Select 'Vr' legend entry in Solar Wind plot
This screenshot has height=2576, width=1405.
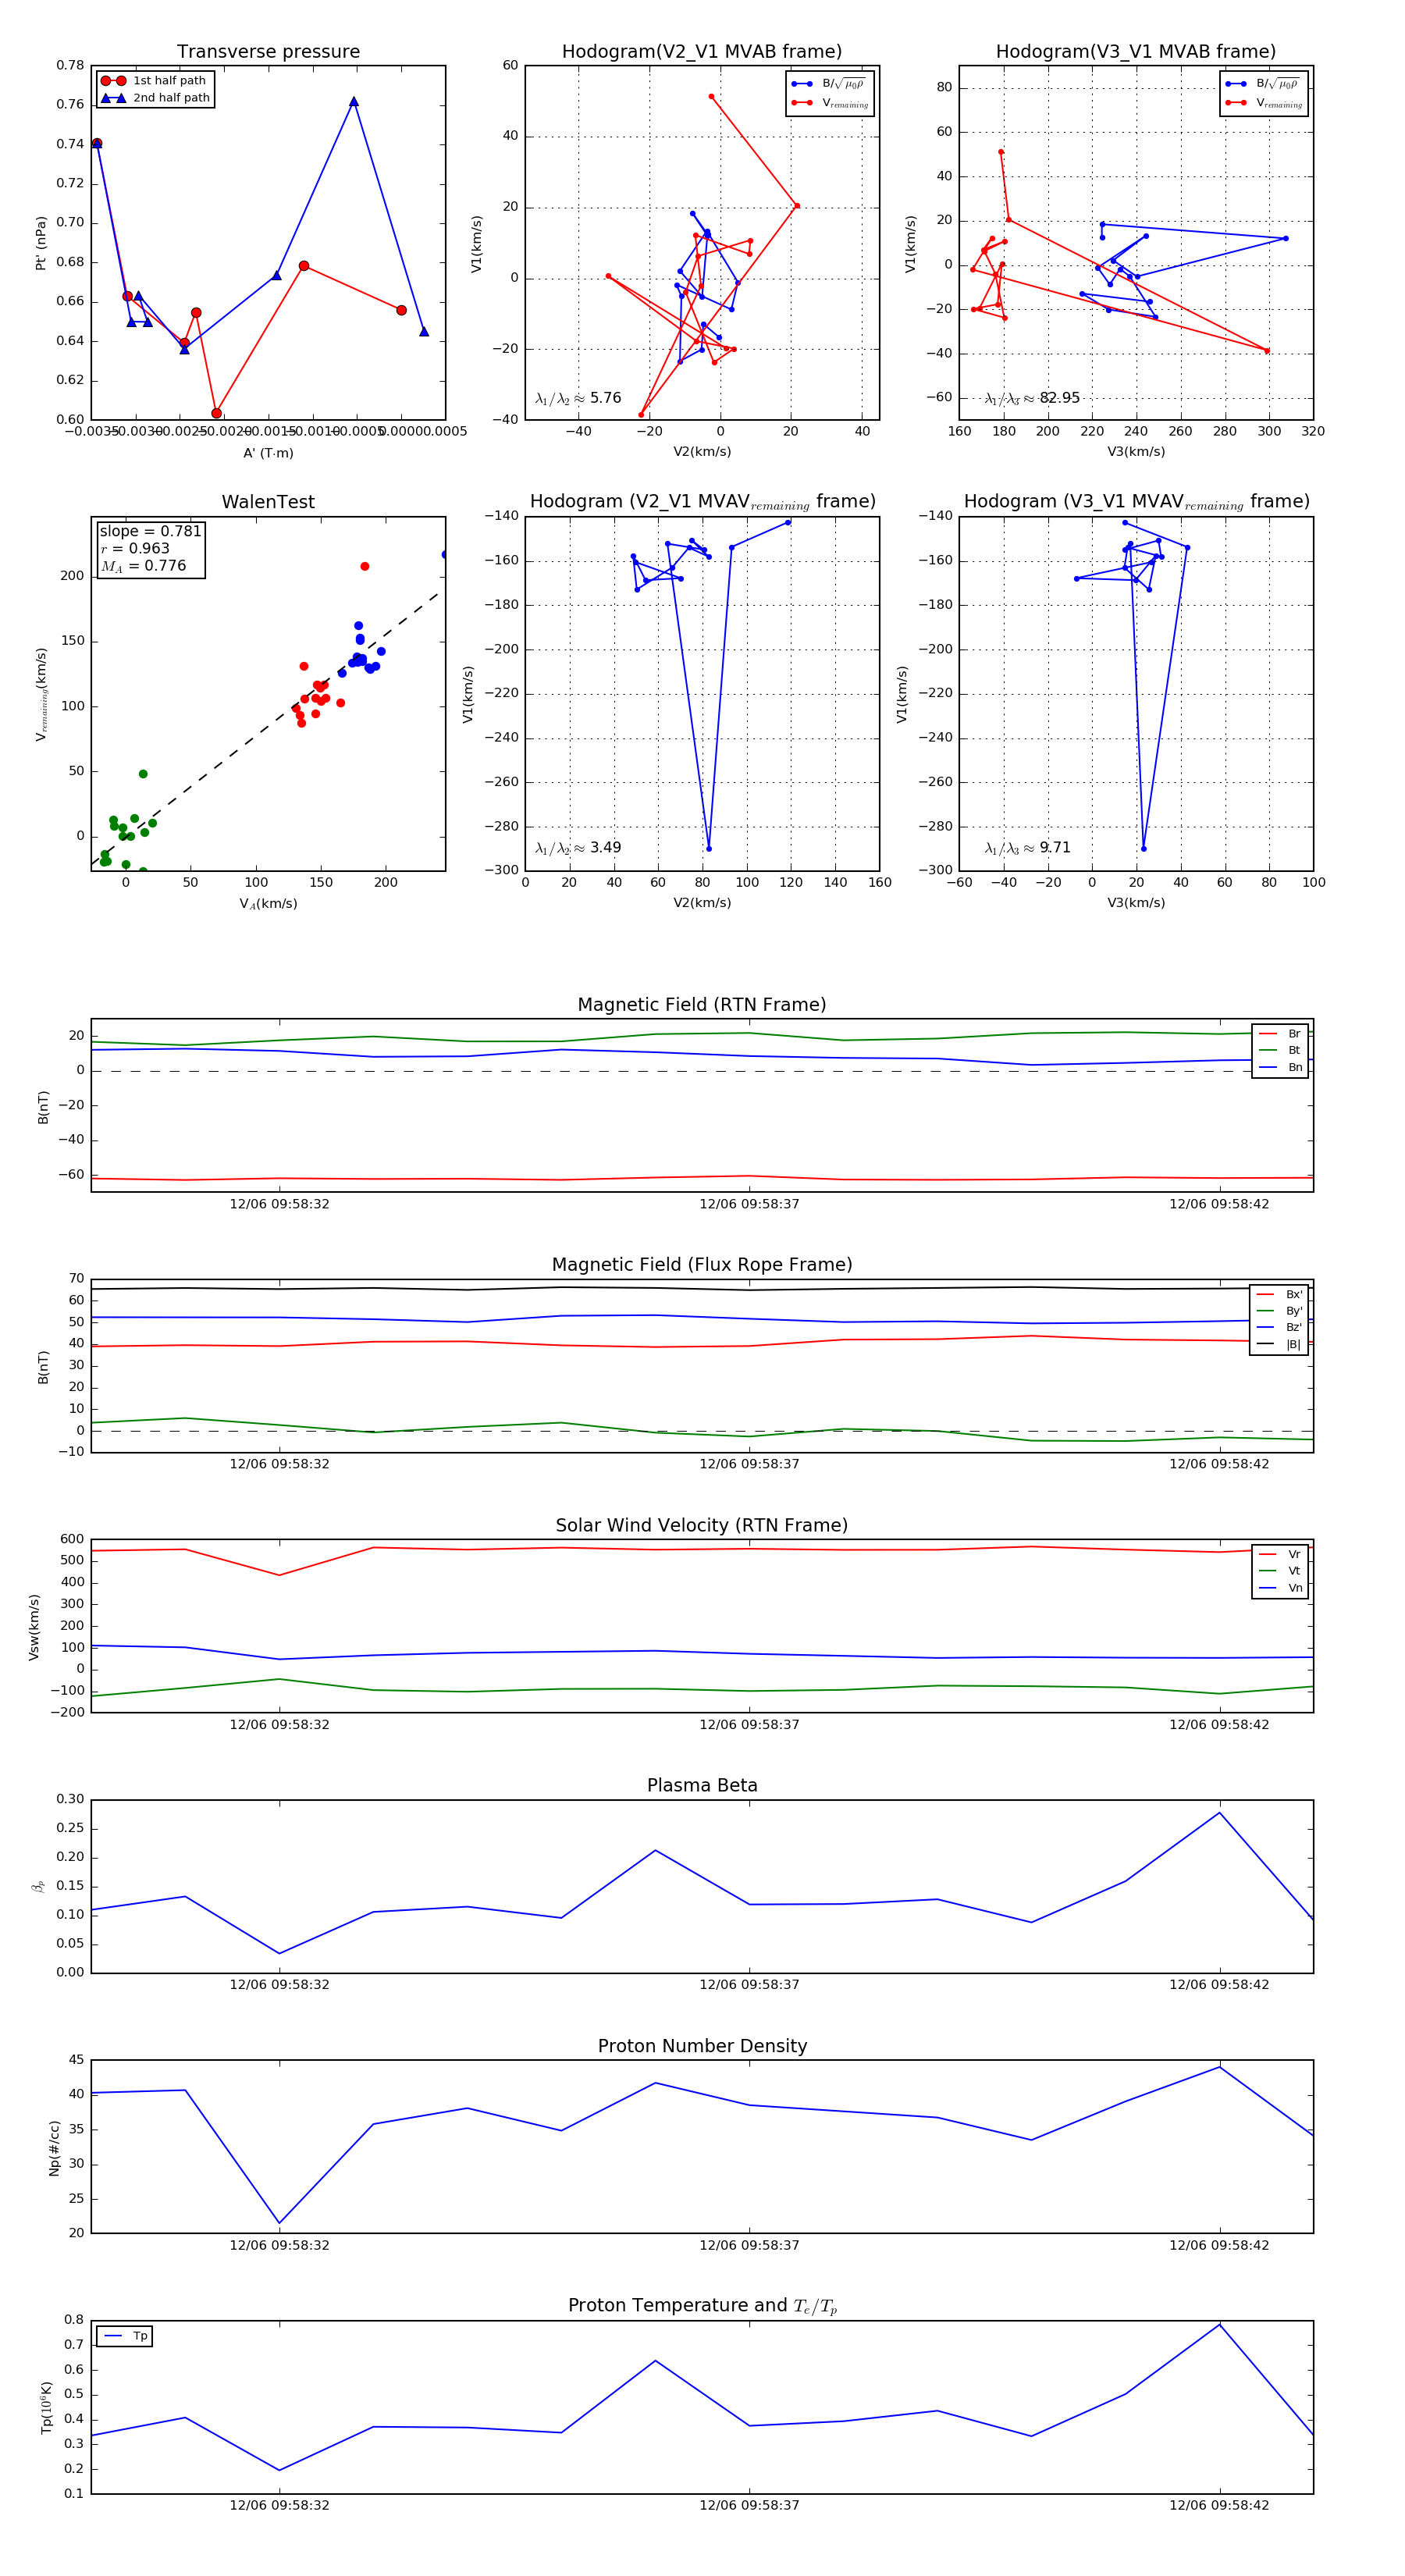(1280, 1554)
